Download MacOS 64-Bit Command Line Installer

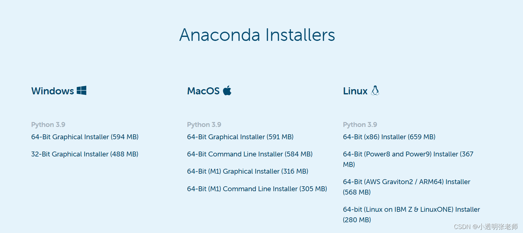(x=249, y=154)
